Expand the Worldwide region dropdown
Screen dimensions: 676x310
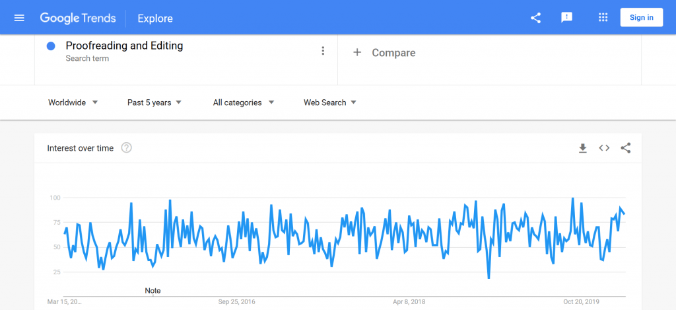(x=73, y=102)
